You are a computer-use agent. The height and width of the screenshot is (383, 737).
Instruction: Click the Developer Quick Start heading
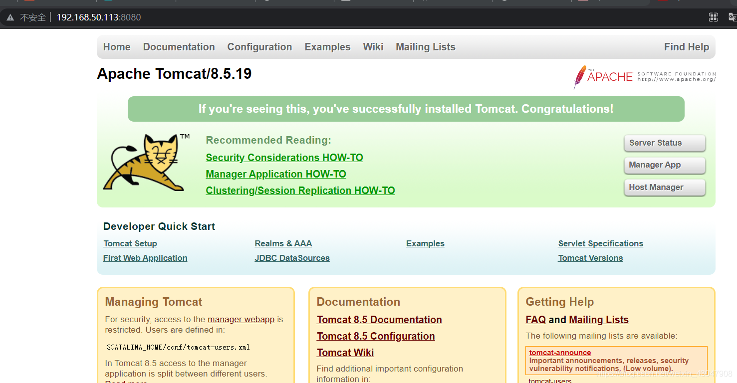coord(159,226)
